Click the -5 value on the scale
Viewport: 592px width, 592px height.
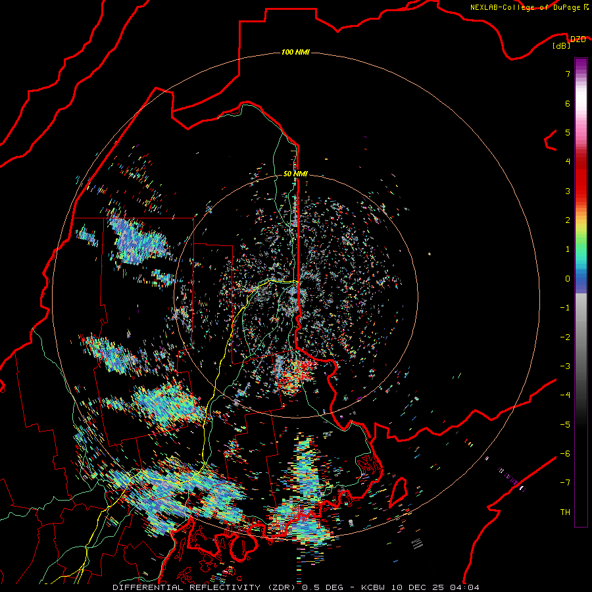tap(565, 425)
